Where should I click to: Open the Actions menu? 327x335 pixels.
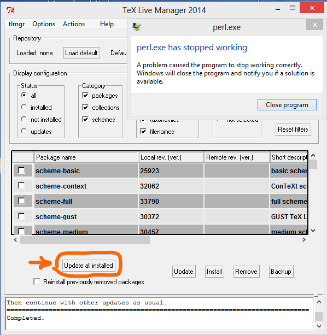tap(74, 24)
